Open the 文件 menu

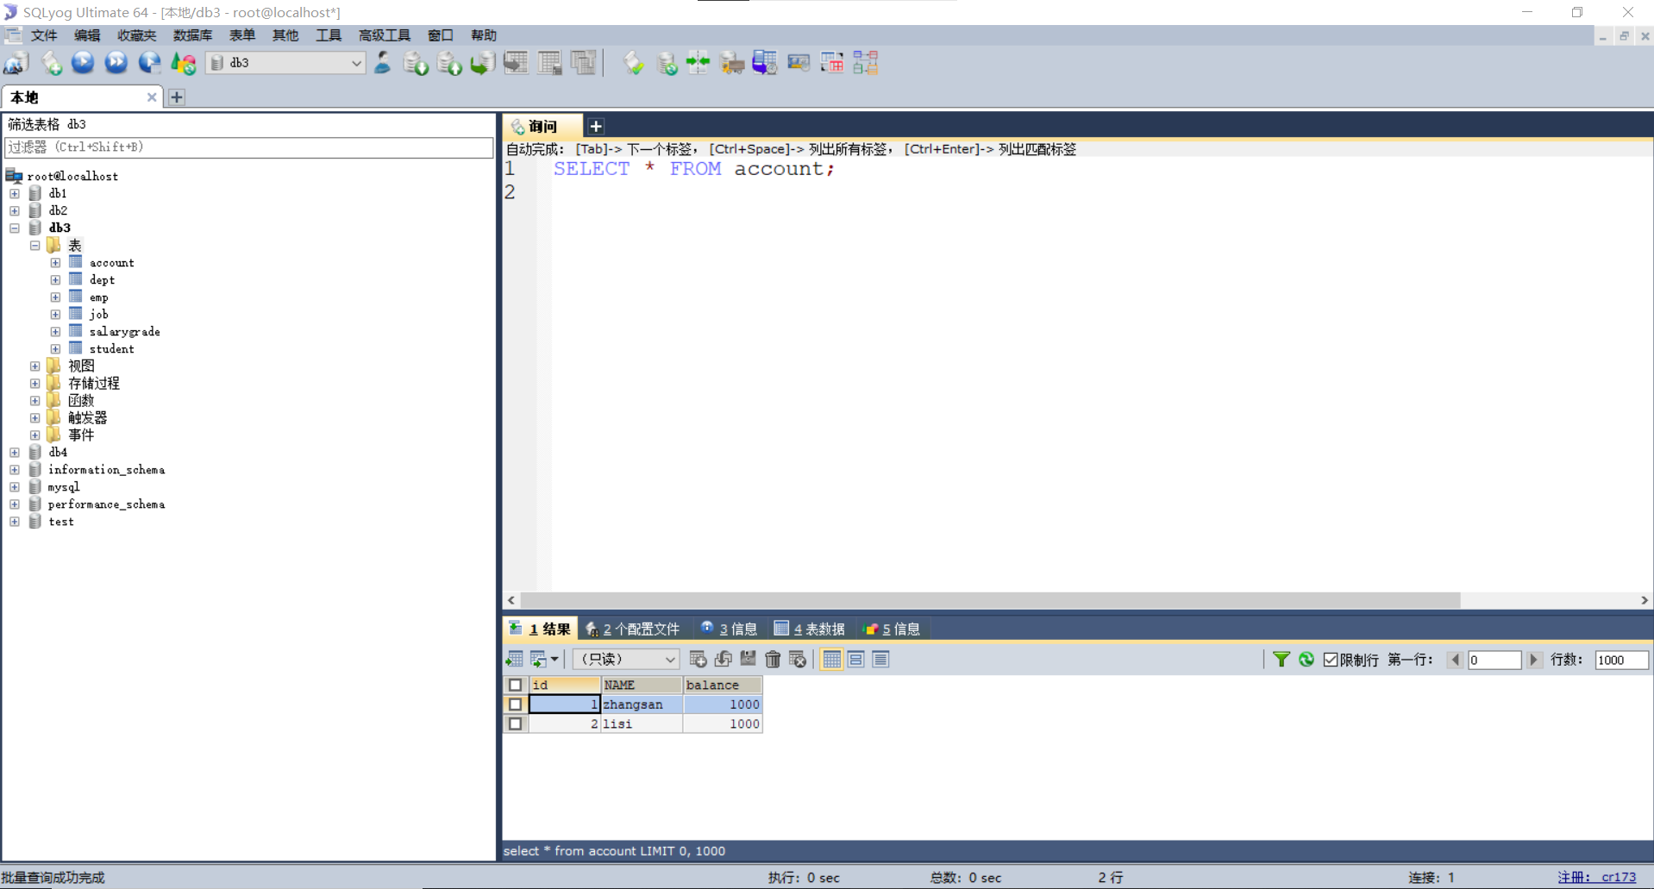click(x=43, y=35)
